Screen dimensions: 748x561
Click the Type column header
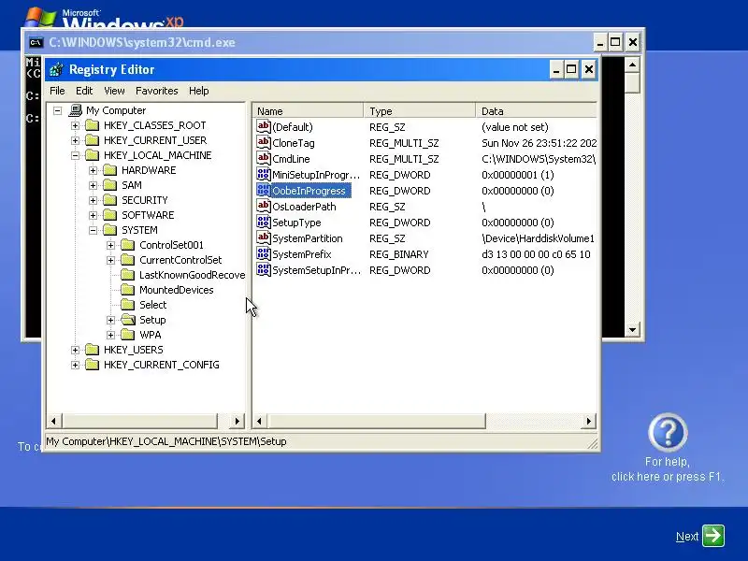419,110
